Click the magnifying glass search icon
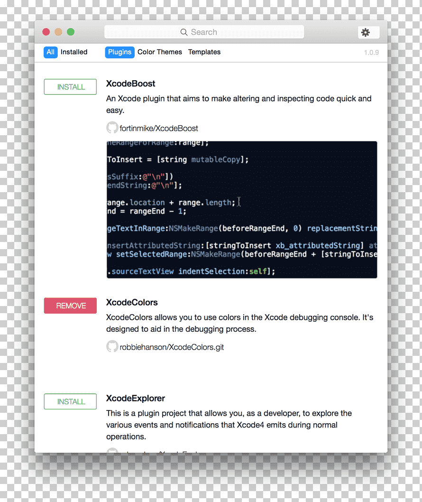Screen dimensions: 422x502 [183, 32]
